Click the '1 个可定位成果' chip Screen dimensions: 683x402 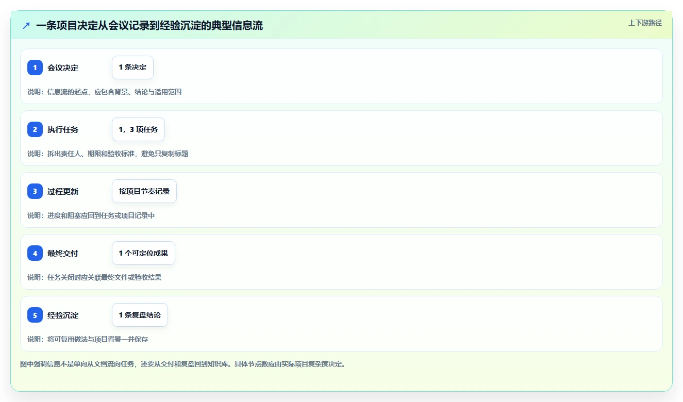click(x=143, y=253)
